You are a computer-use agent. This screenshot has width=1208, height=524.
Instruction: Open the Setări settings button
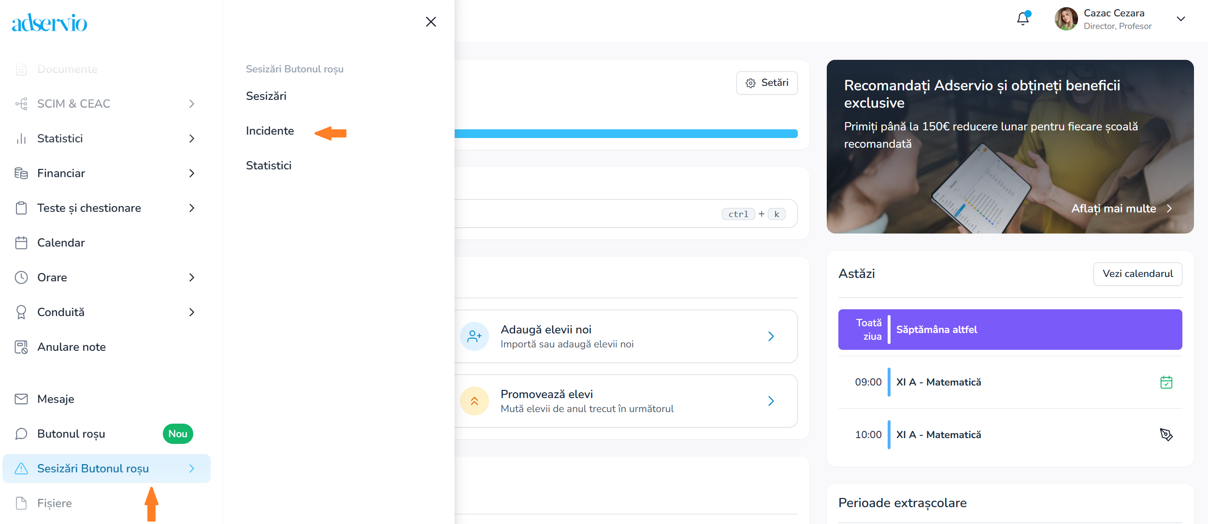click(767, 83)
